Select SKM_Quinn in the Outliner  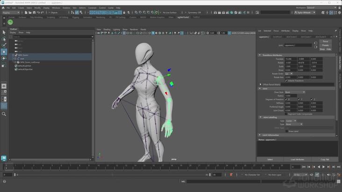23,55
